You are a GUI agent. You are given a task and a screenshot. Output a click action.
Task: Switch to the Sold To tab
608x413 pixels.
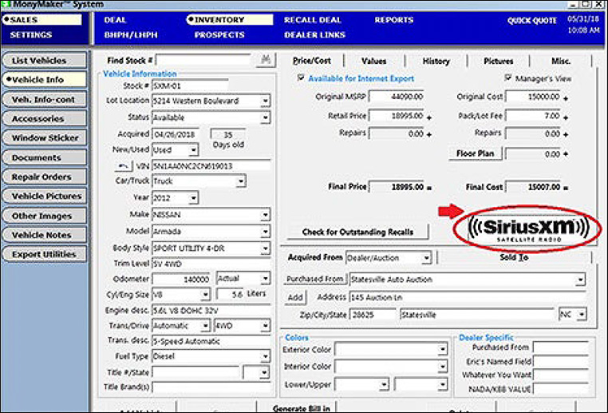coord(514,257)
